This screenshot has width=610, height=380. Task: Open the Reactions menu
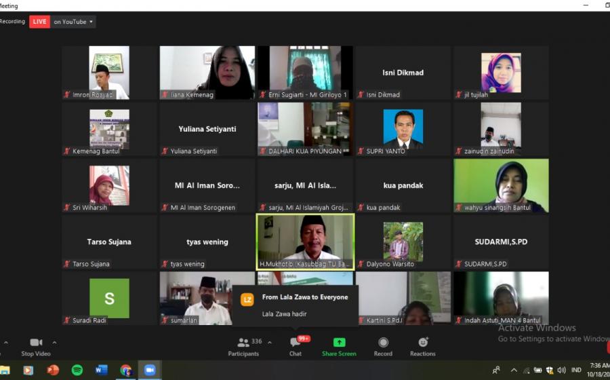tap(423, 346)
